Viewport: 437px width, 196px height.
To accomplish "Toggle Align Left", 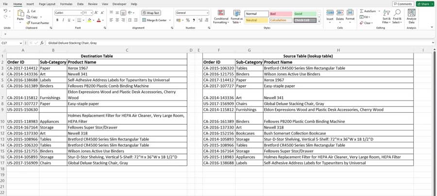I will click(x=111, y=20).
